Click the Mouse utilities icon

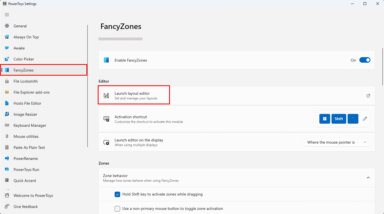pos(7,136)
